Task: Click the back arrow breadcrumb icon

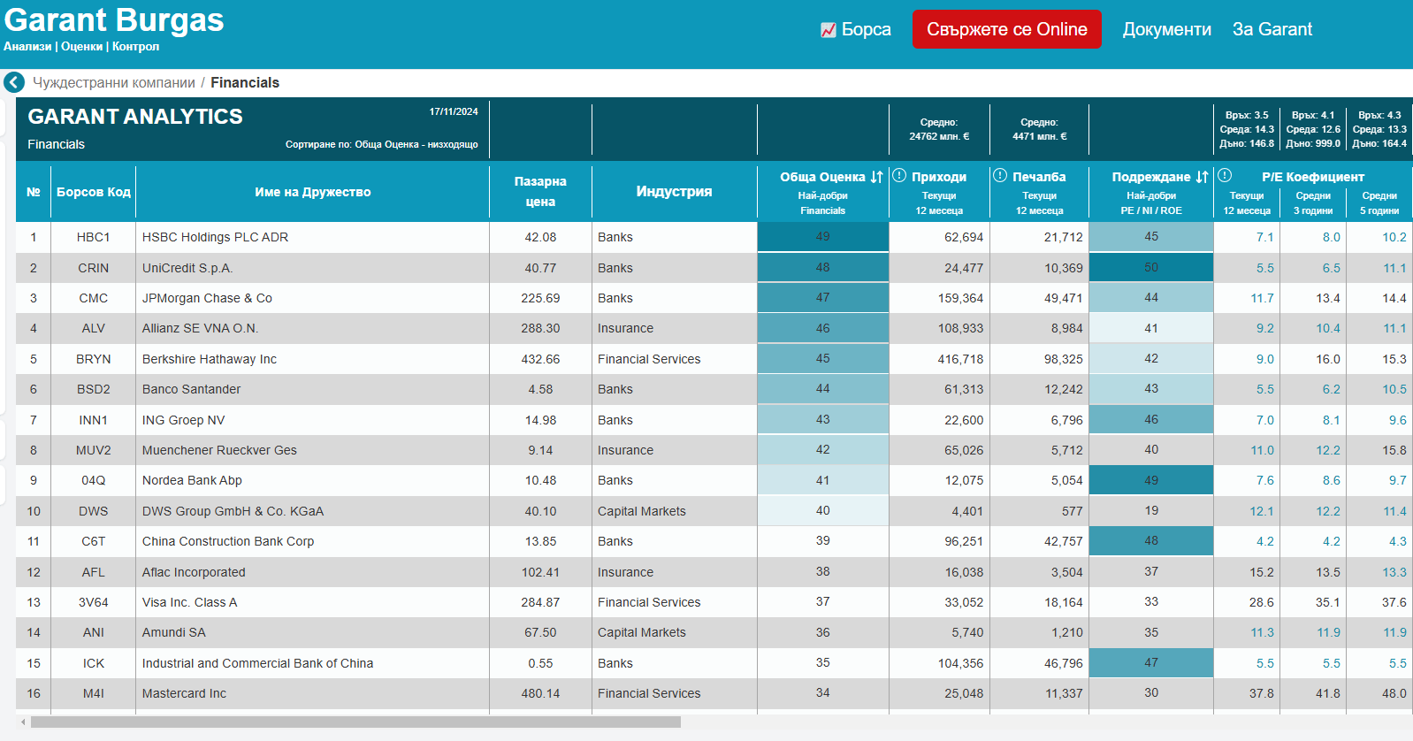Action: [x=14, y=82]
